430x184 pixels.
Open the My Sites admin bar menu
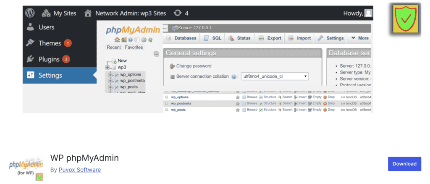tap(59, 13)
